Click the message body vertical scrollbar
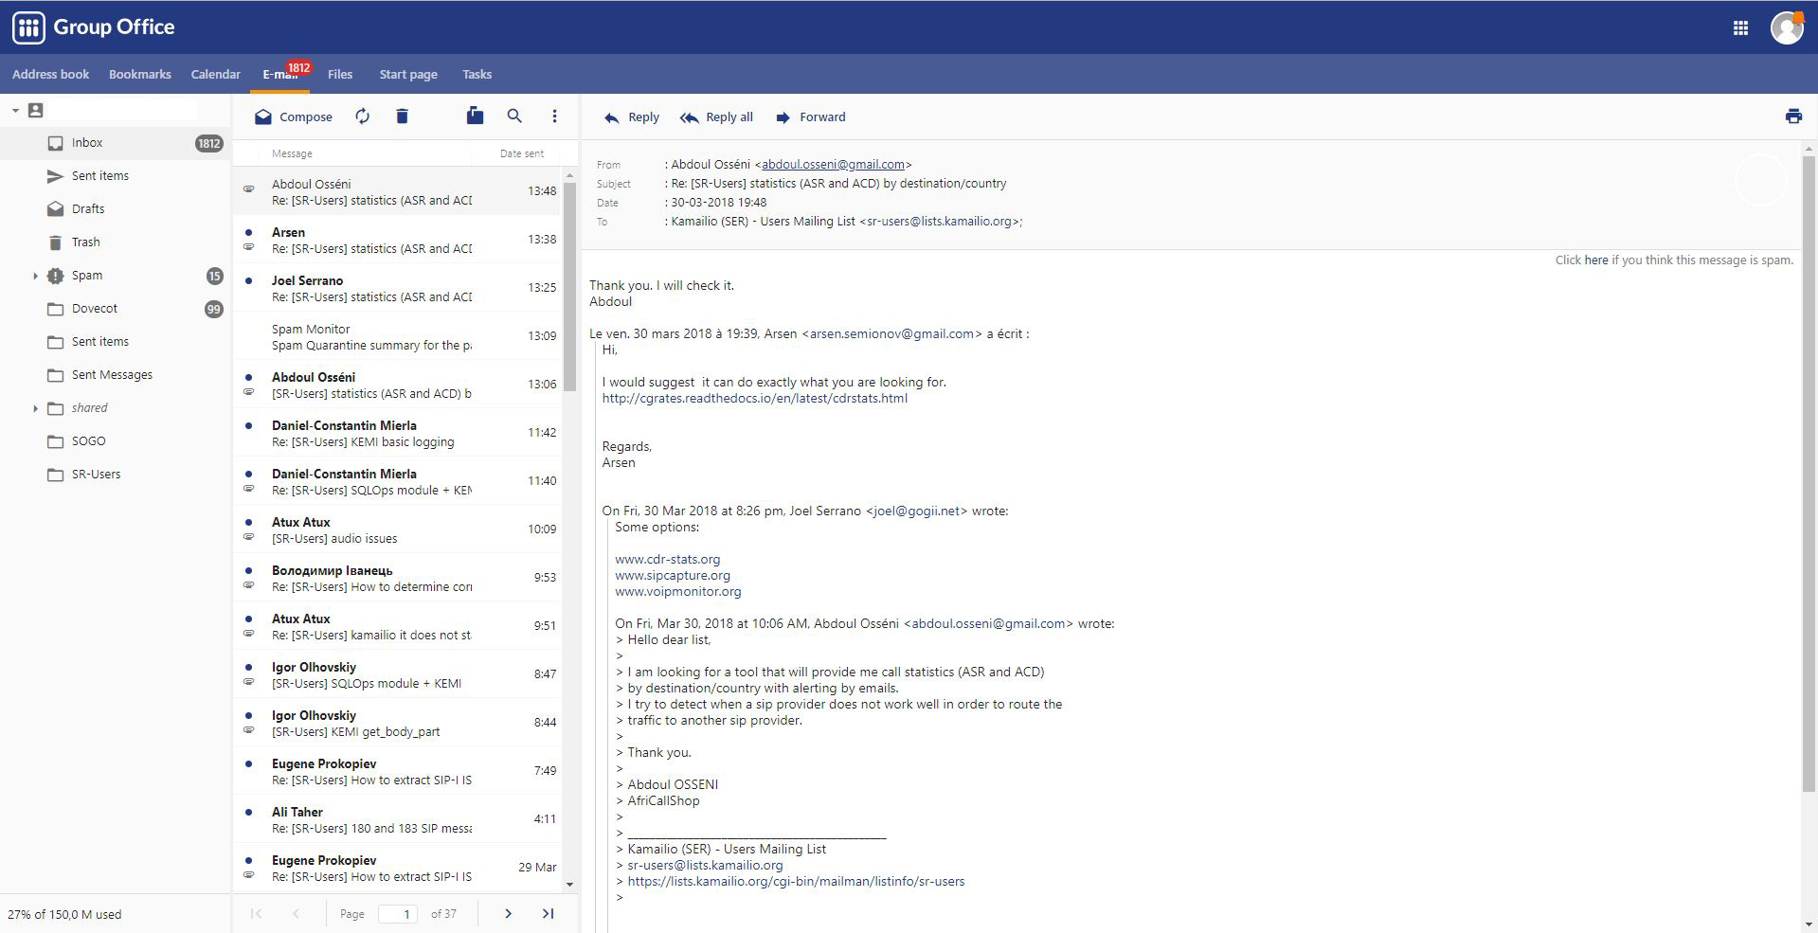The image size is (1818, 933). (x=1809, y=474)
